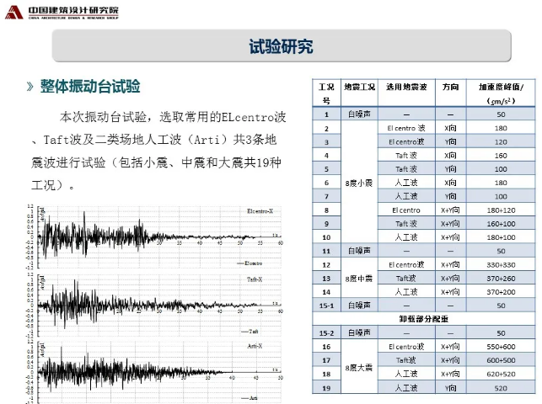Click the 加速度峰值 column header

click(x=500, y=93)
